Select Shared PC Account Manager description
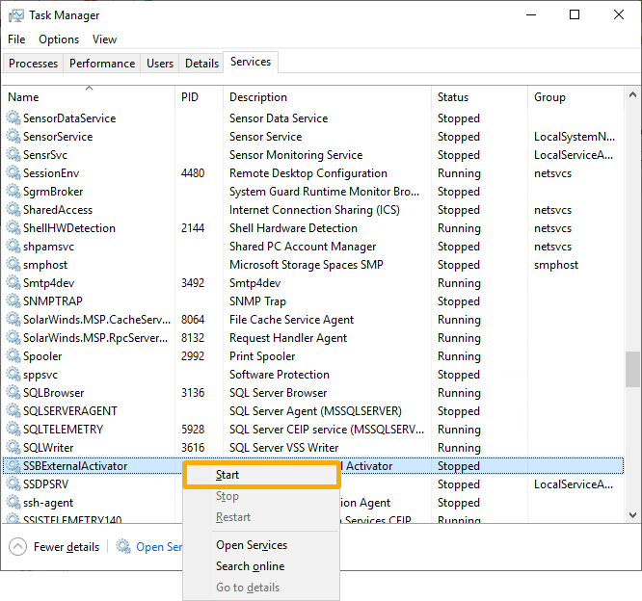The height and width of the screenshot is (601, 642). tap(303, 247)
